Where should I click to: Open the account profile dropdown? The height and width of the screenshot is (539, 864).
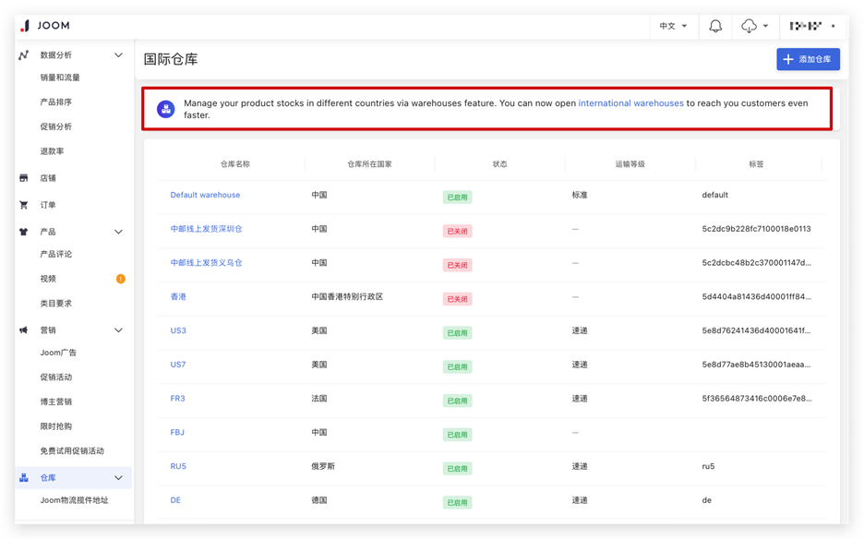pos(811,26)
